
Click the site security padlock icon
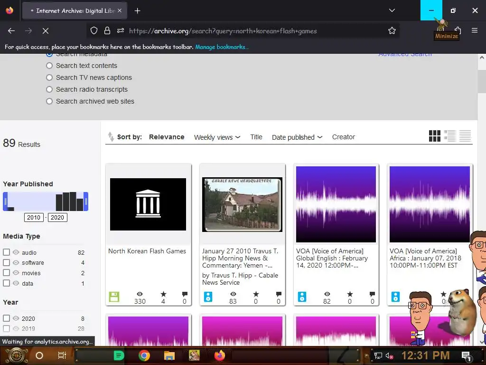click(107, 31)
